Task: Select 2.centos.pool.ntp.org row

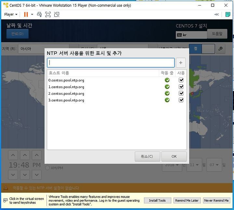Action: (117, 93)
